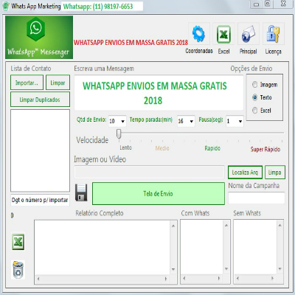Click Relatório Completo scroll up arrow
The height and width of the screenshot is (295, 295).
[x=173, y=226]
